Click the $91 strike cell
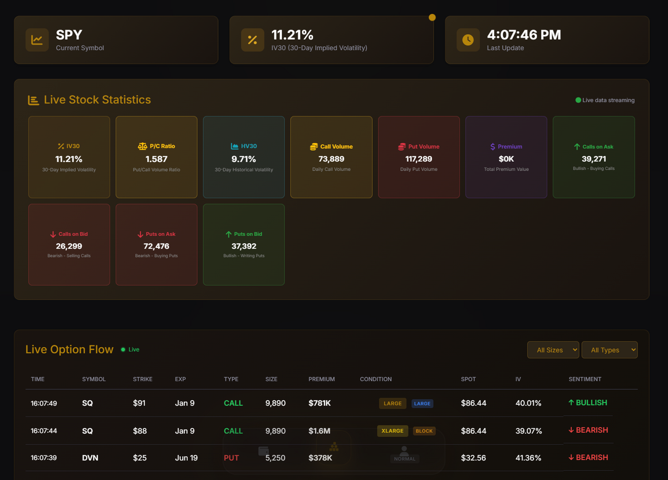The image size is (668, 480). click(x=139, y=403)
